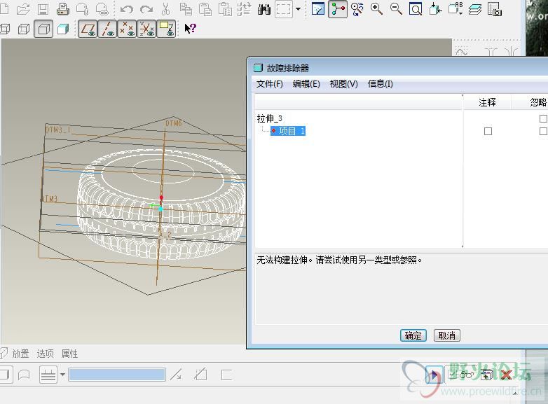The image size is (548, 404).
Task: Open the Find tool via binoculars icon
Action: click(264, 9)
